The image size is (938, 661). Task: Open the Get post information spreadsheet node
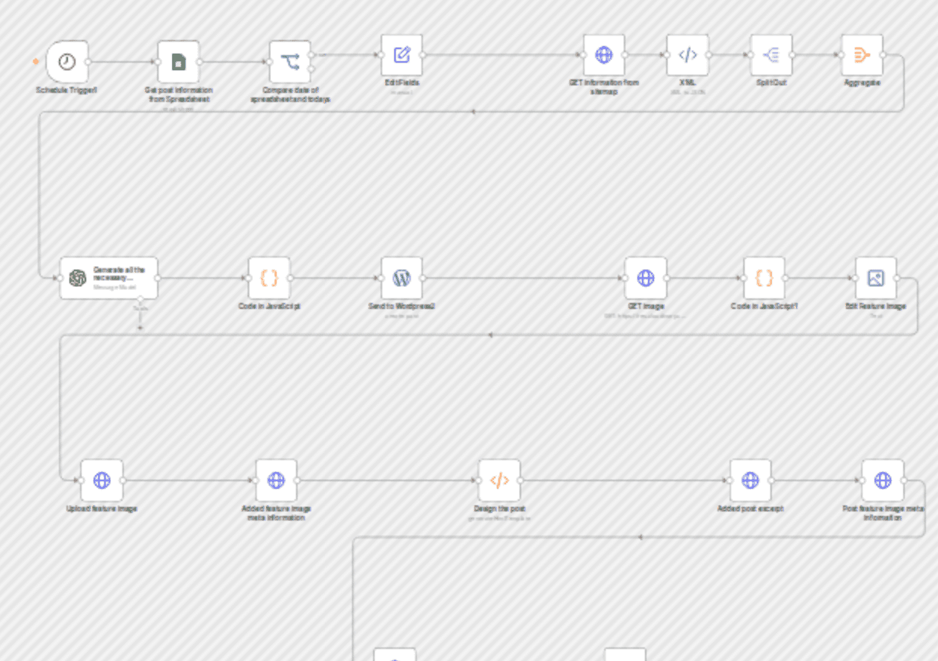(x=178, y=62)
